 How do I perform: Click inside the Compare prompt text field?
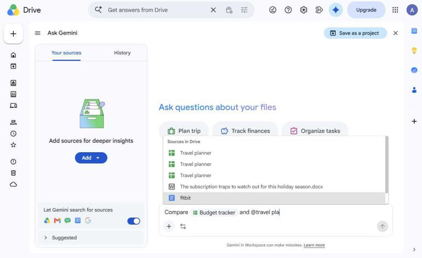pos(276,212)
